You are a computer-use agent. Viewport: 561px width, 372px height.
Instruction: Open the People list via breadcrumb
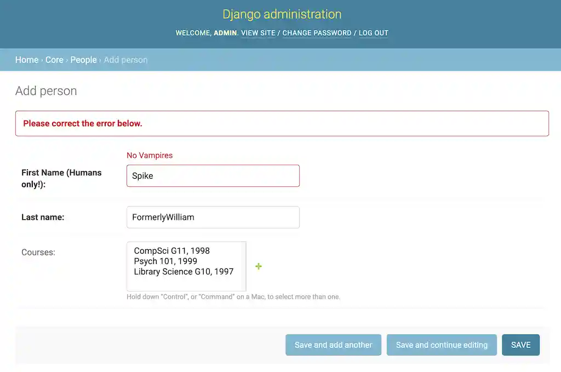[x=83, y=60]
